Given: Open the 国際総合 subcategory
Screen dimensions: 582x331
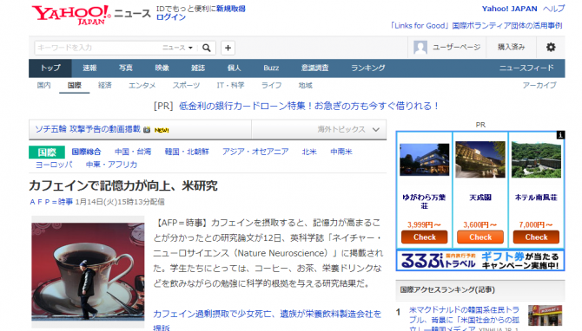Looking at the screenshot, I should (x=86, y=152).
